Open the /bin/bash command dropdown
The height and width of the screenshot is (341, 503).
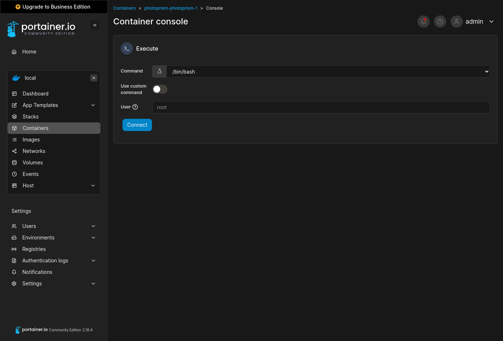[x=328, y=71]
